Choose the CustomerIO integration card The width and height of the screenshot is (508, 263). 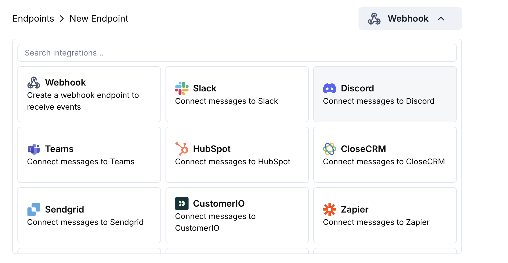pyautogui.click(x=237, y=215)
